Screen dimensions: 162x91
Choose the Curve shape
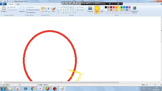coord(61,7)
